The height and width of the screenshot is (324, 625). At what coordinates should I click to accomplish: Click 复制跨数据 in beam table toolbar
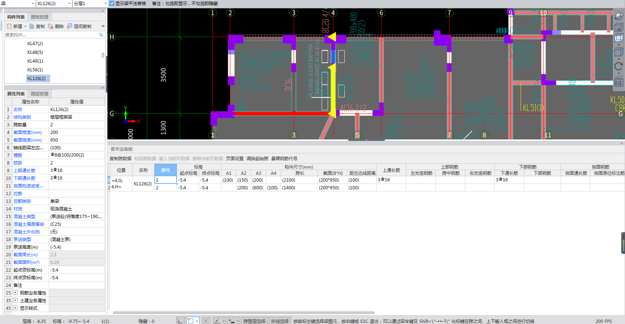pyautogui.click(x=120, y=158)
